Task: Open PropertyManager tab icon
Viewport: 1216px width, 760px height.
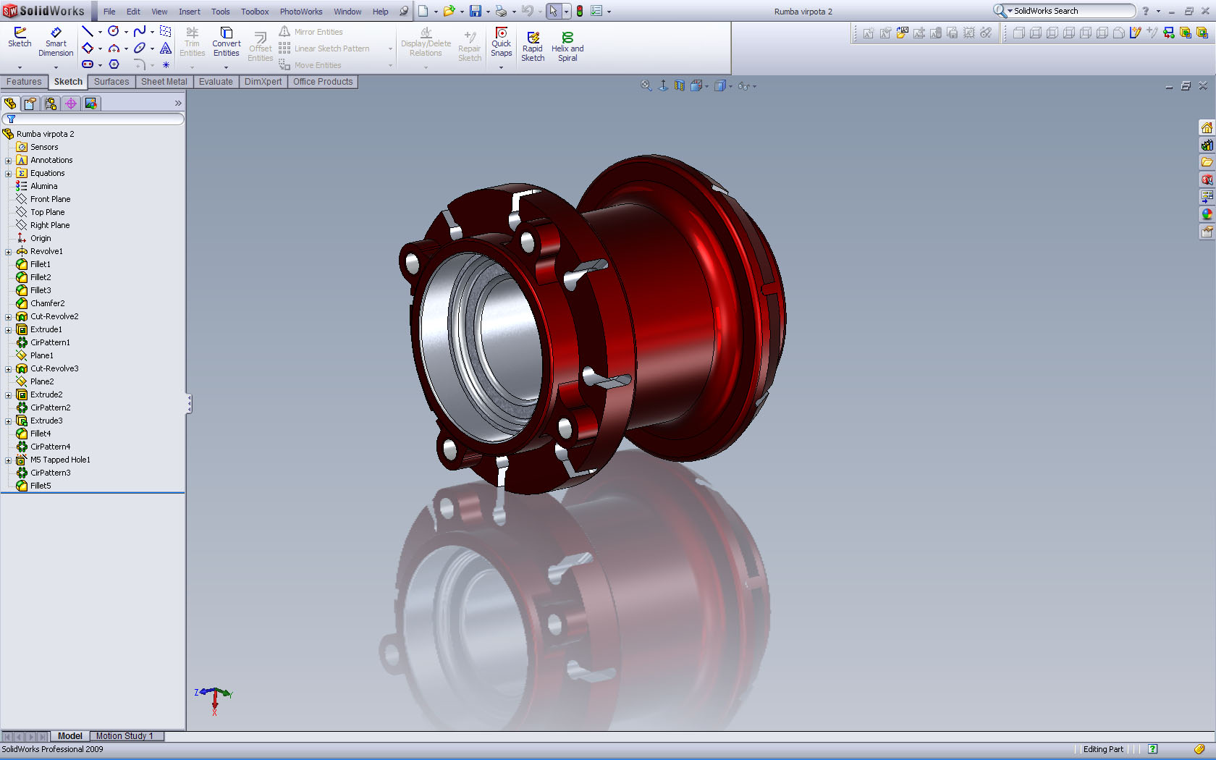Action: (30, 104)
